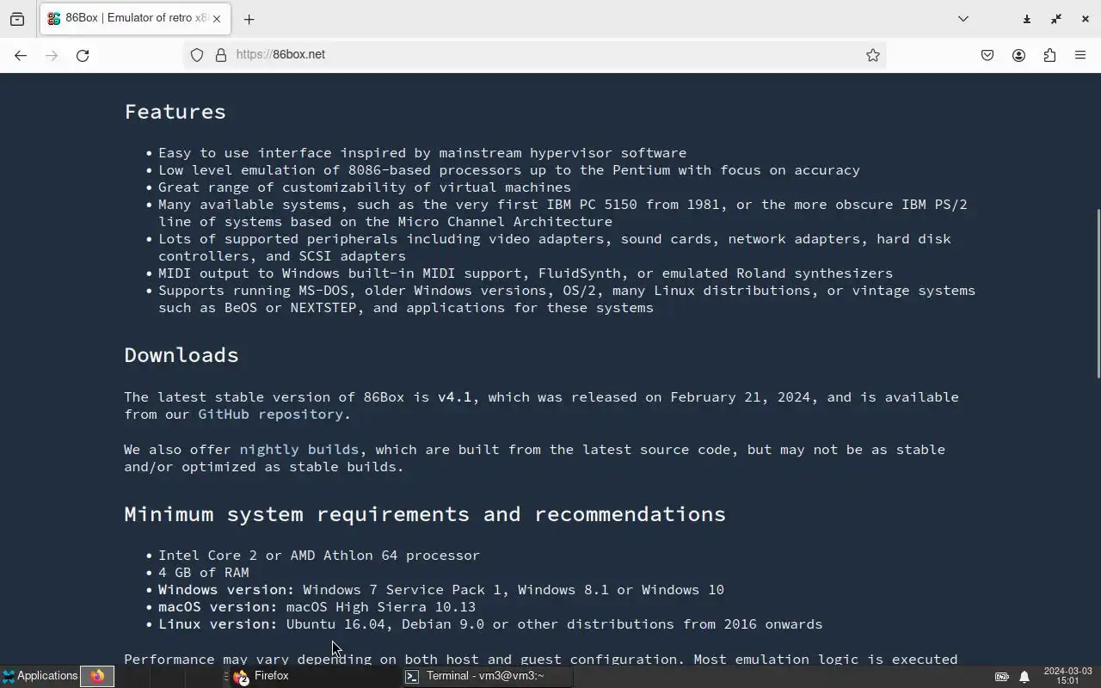Open a new tab with plus button
The image size is (1101, 688).
249,19
